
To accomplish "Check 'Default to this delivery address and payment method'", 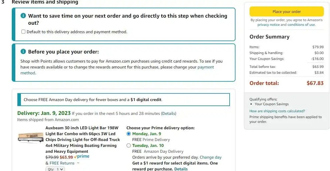I will [x=23, y=32].
